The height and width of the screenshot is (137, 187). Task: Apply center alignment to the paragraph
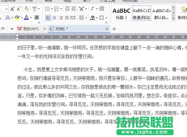[54, 18]
